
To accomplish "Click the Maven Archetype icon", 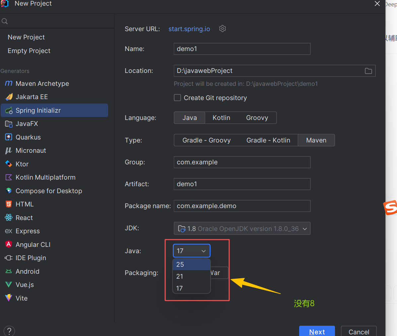I will tap(9, 84).
